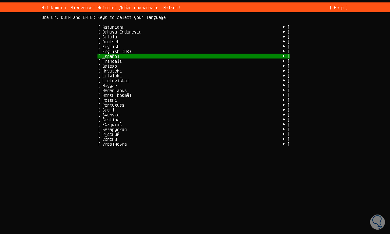Click arrow at end of Deutsch row

[284, 41]
